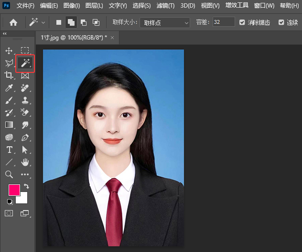The width and height of the screenshot is (302, 252).
Task: Select the Sponge tool
Action: (x=9, y=137)
